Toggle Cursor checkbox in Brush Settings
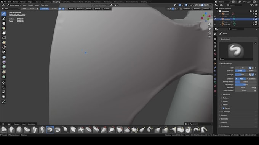The width and height of the screenshot is (259, 145). (224, 108)
